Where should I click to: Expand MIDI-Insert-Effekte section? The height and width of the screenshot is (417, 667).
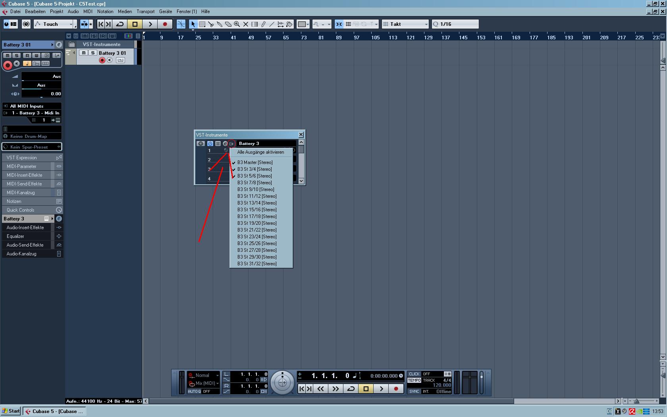[32, 175]
